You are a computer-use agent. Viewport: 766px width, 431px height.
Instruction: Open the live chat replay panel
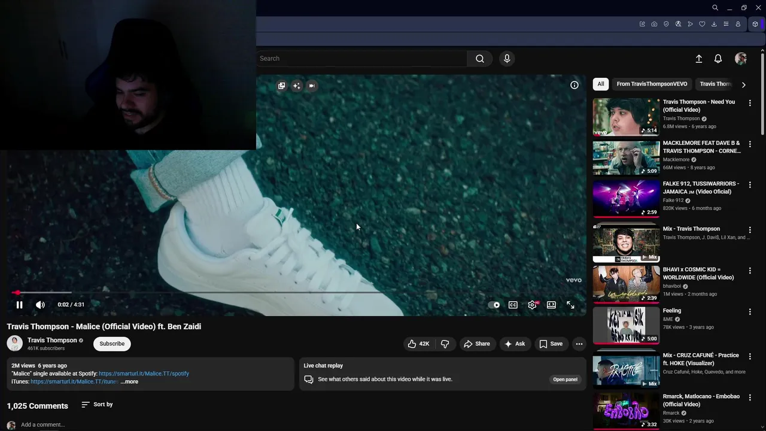(565, 380)
